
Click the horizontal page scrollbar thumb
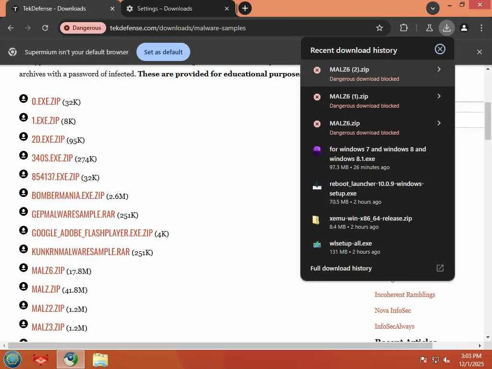pos(220,345)
